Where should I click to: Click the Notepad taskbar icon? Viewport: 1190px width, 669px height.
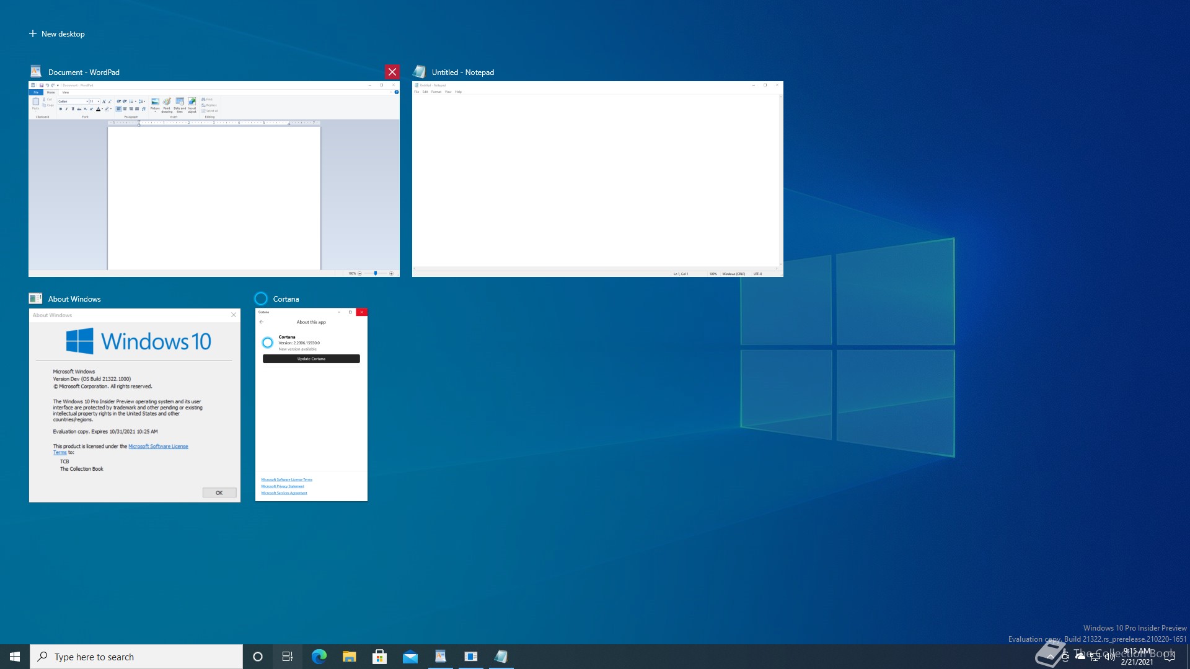pos(501,657)
